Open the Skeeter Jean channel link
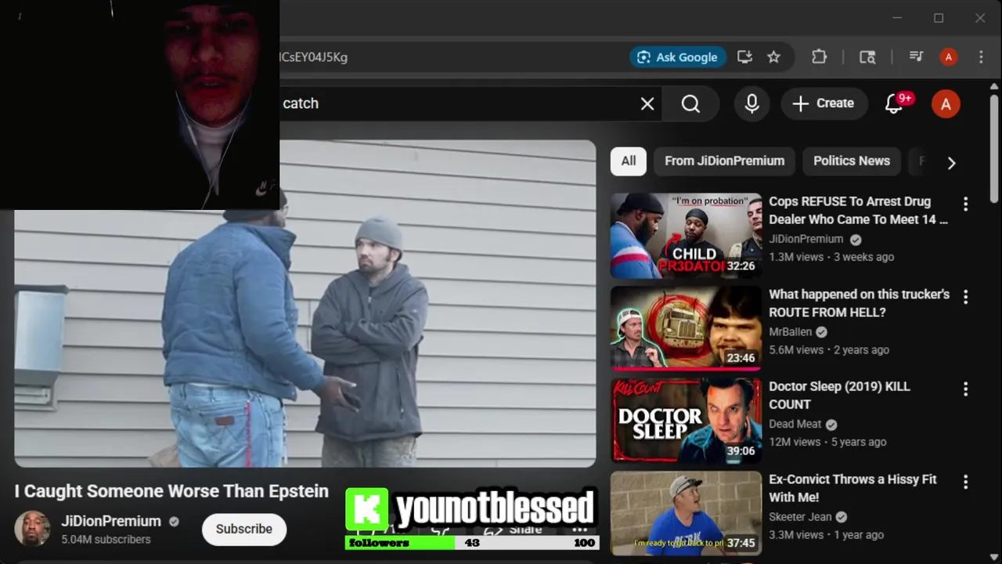The image size is (1002, 564). point(800,517)
